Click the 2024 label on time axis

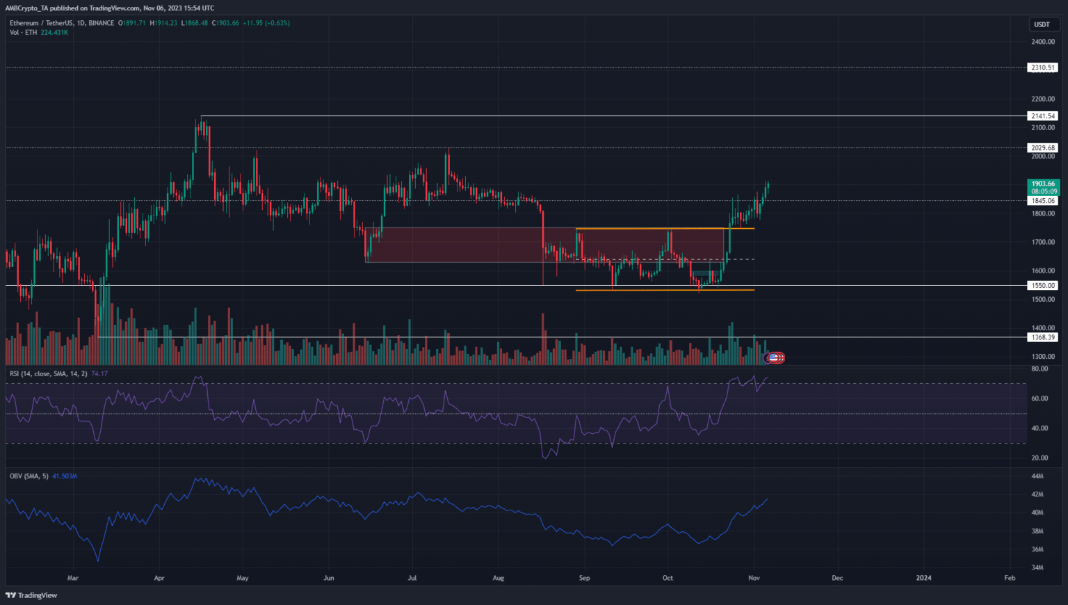click(923, 578)
